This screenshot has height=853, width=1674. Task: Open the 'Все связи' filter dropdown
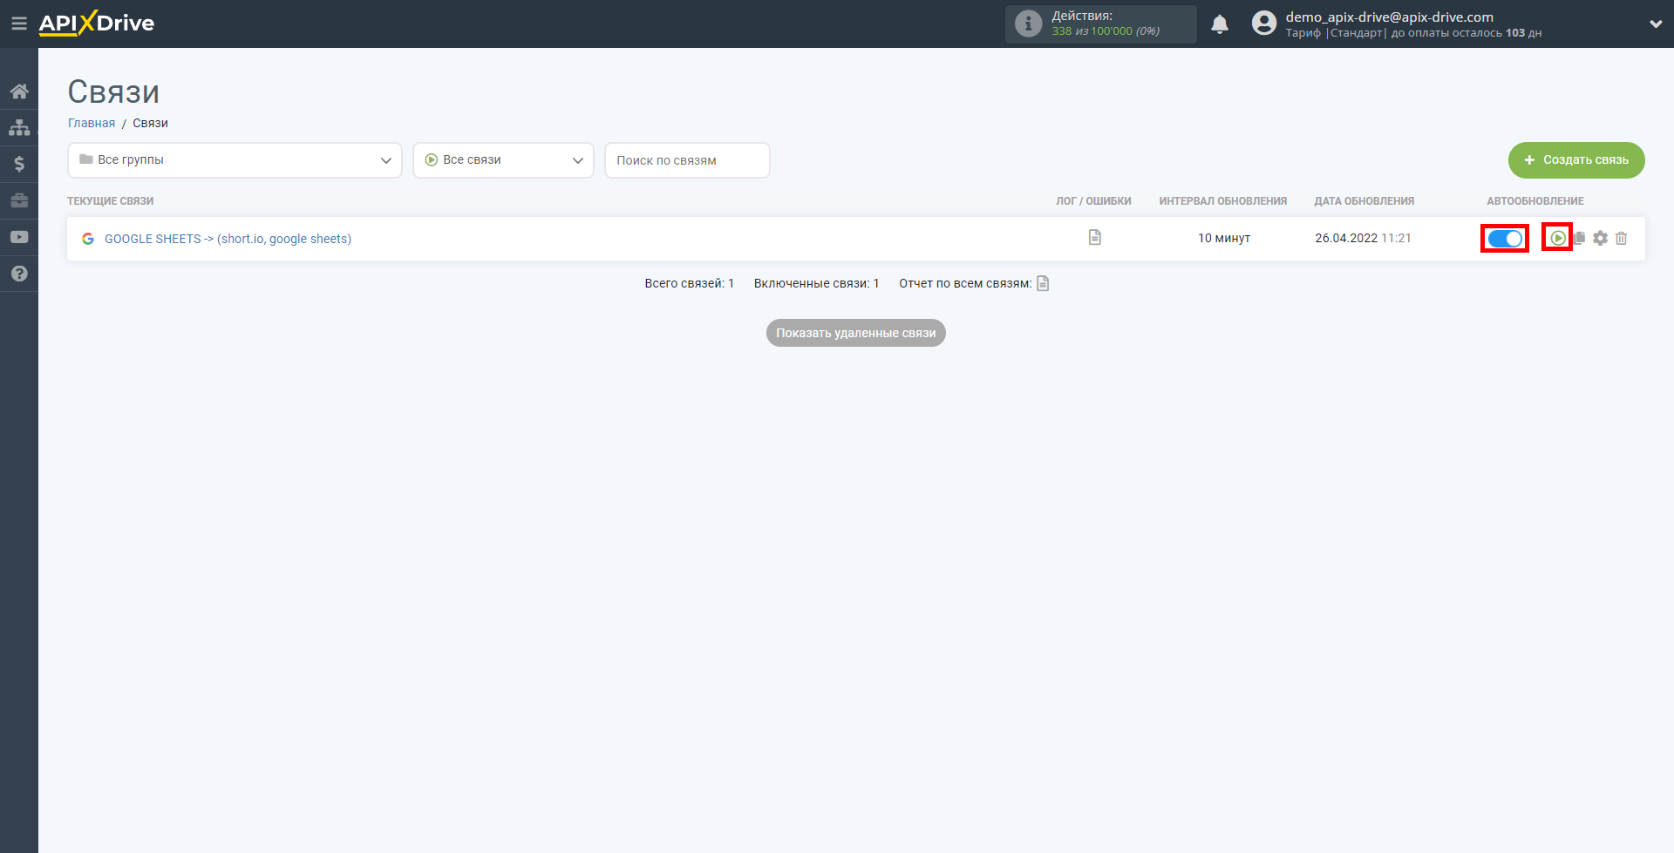[503, 160]
